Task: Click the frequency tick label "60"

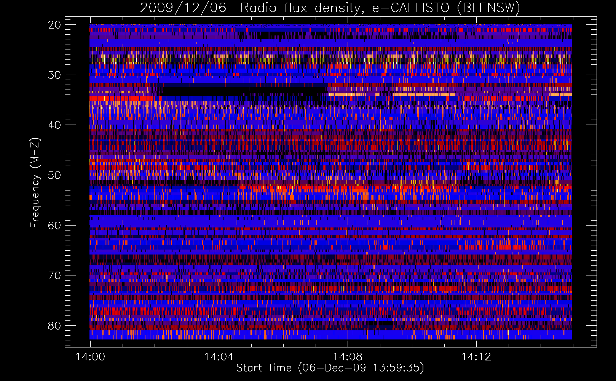Action: coord(54,225)
